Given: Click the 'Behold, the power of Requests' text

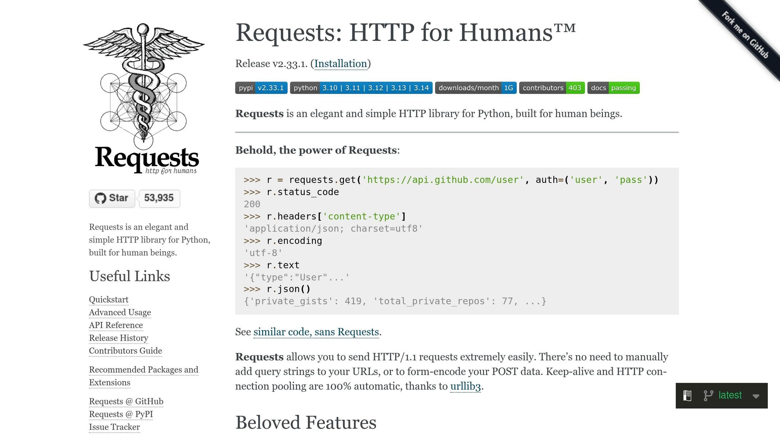Looking at the screenshot, I should [317, 150].
